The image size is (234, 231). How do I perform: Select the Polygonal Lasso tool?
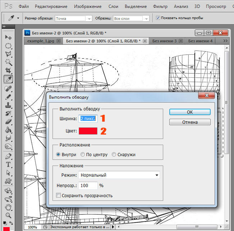(8, 54)
